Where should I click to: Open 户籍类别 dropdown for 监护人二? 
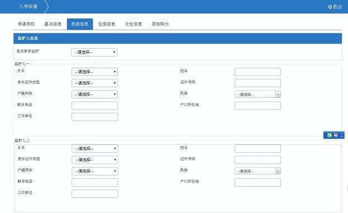point(95,171)
